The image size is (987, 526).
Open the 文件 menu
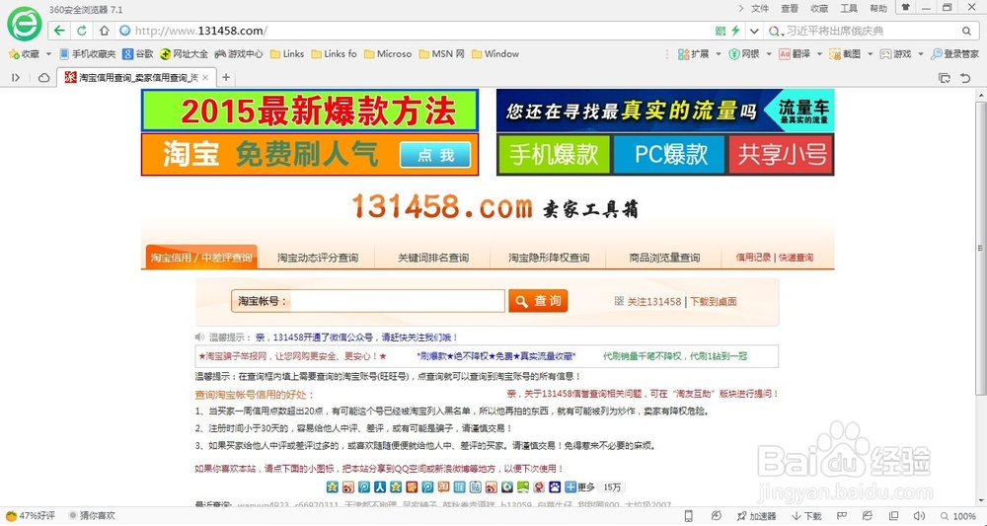(x=760, y=8)
